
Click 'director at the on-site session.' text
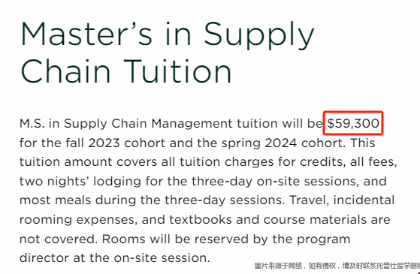[x=115, y=258]
